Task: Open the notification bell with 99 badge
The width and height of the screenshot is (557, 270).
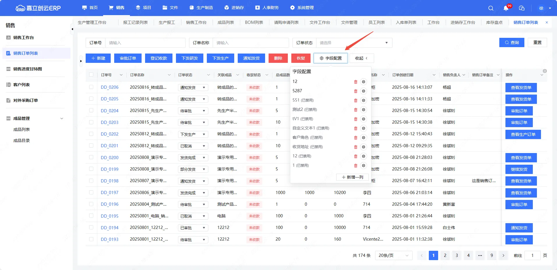Action: tap(506, 8)
